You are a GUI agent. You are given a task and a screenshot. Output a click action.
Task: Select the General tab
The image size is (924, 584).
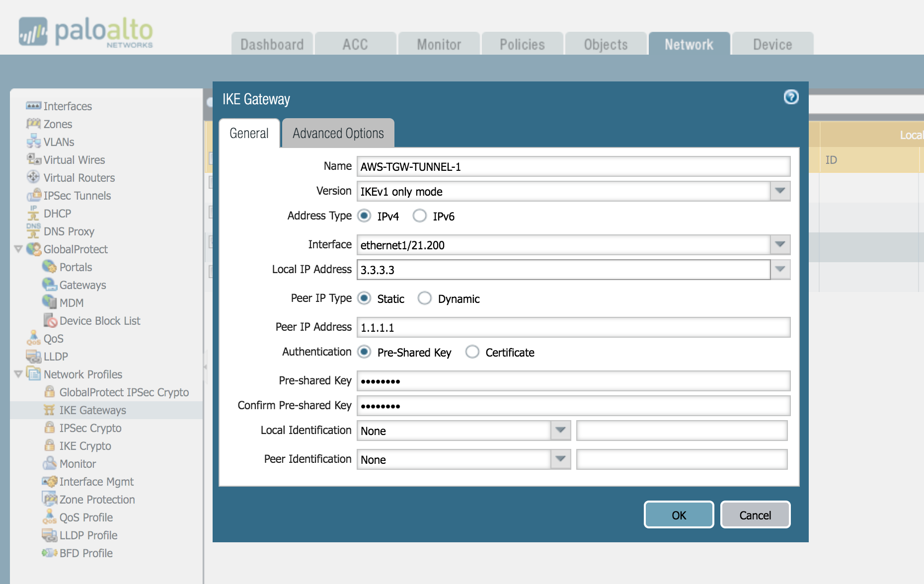pyautogui.click(x=249, y=133)
